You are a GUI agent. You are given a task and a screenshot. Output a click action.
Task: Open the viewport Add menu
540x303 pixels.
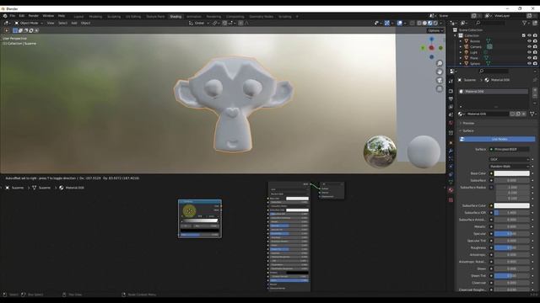click(74, 23)
